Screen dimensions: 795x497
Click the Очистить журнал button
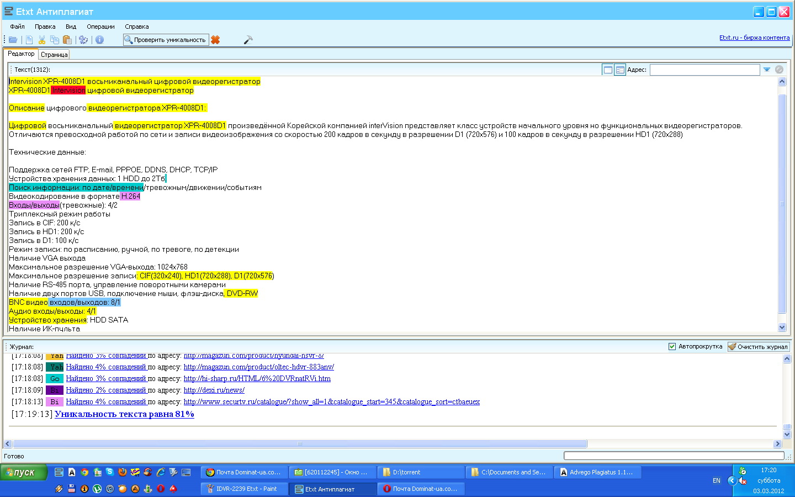tap(758, 347)
